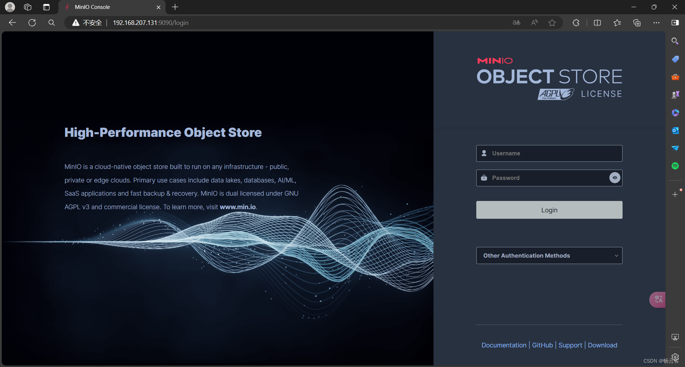Select the MinIO Console tab
Viewport: 685px width, 367px height.
111,7
